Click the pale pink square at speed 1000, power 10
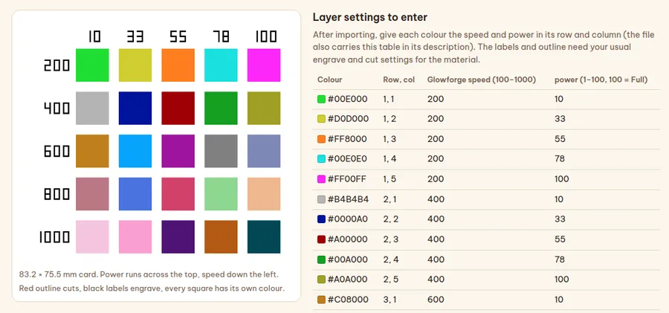The image size is (669, 313). pyautogui.click(x=92, y=236)
